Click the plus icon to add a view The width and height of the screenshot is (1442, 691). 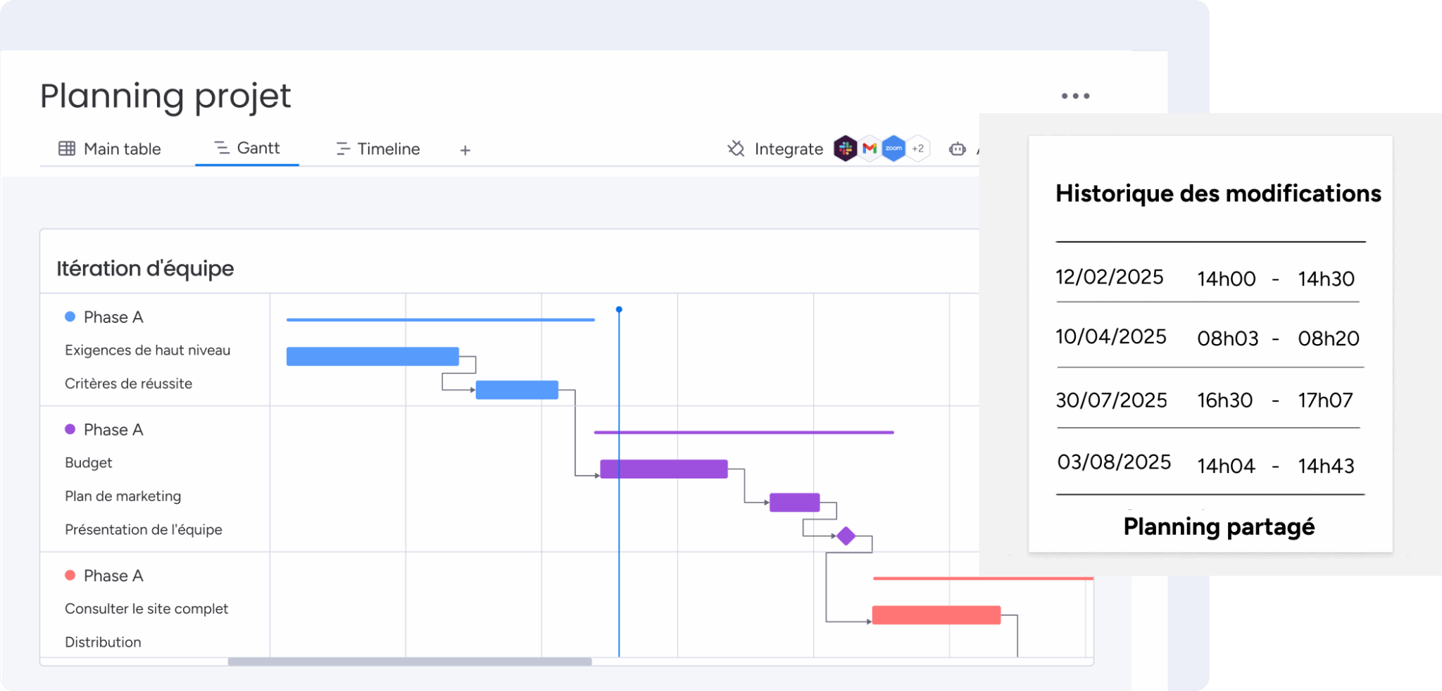[x=465, y=150]
